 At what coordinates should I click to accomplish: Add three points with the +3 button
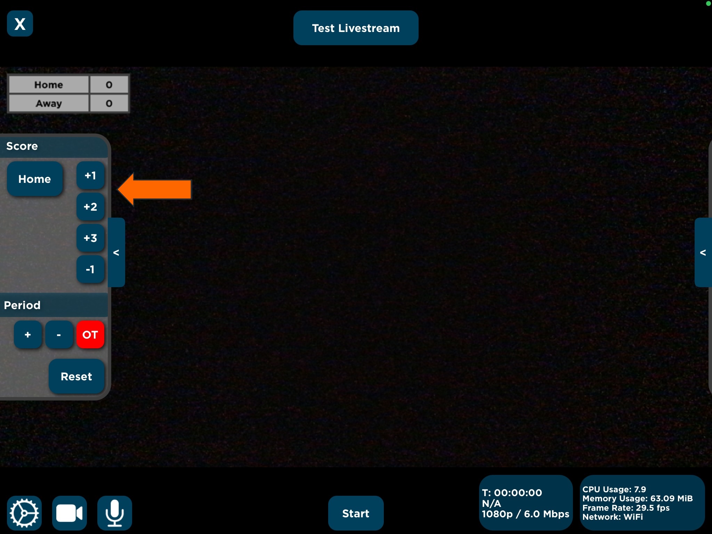[90, 238]
